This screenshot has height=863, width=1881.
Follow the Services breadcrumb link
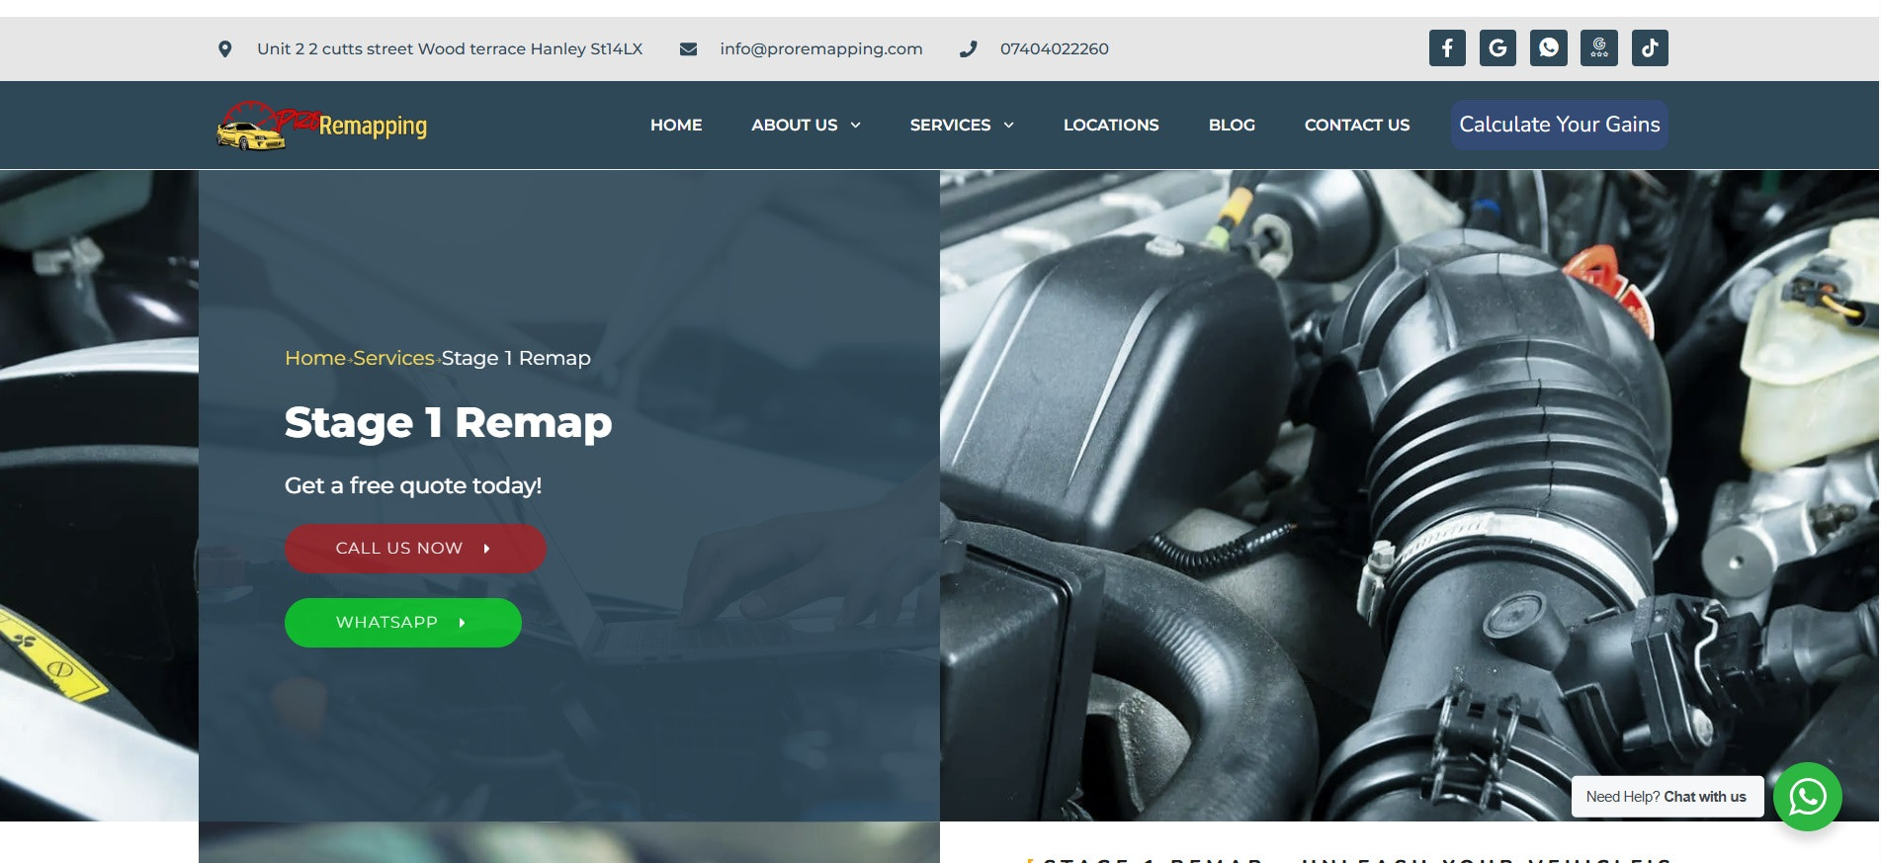point(393,358)
